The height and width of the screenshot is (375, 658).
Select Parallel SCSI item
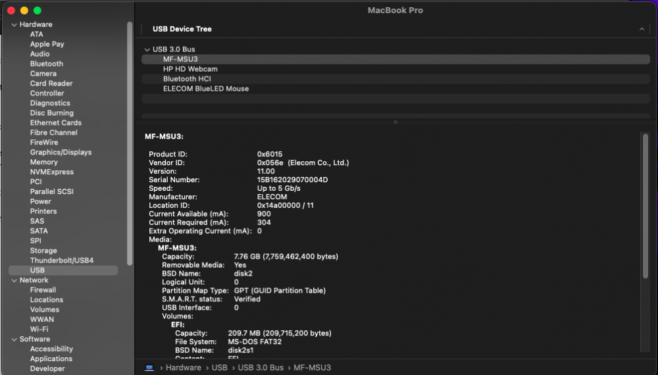coord(51,191)
